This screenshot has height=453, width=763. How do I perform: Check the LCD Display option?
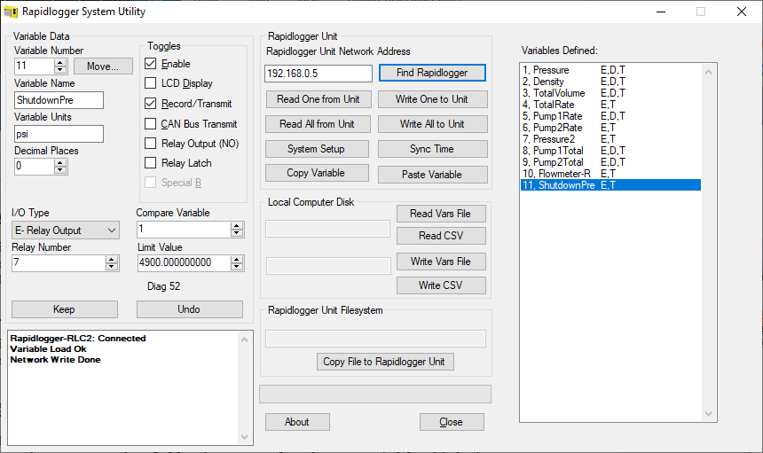(x=150, y=83)
